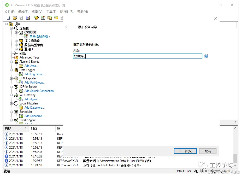
Task: Click the KEPServerEX app icon in title bar
Action: (x=7, y=5)
